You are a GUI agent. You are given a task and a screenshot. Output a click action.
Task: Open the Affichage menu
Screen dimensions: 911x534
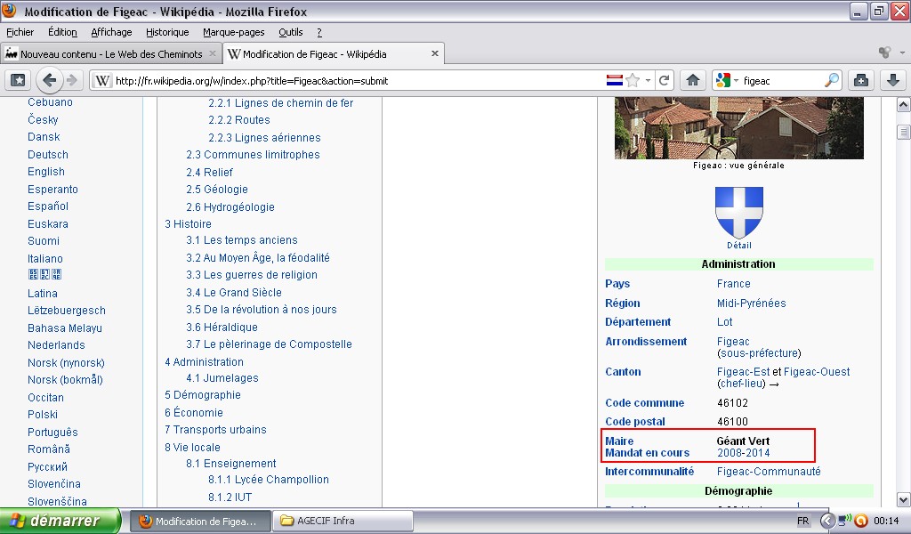point(111,32)
